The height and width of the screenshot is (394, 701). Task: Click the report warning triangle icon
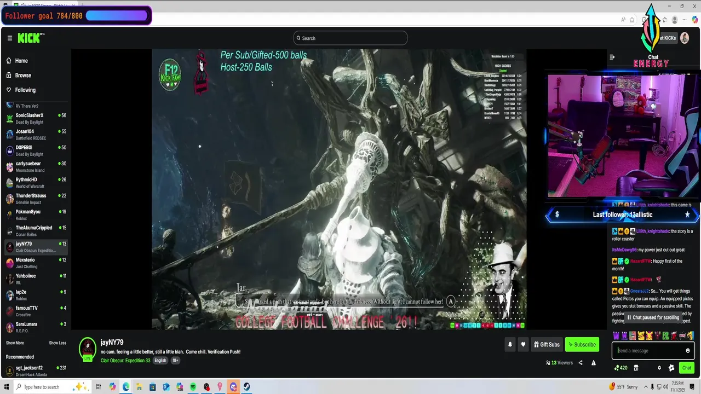tap(593, 363)
